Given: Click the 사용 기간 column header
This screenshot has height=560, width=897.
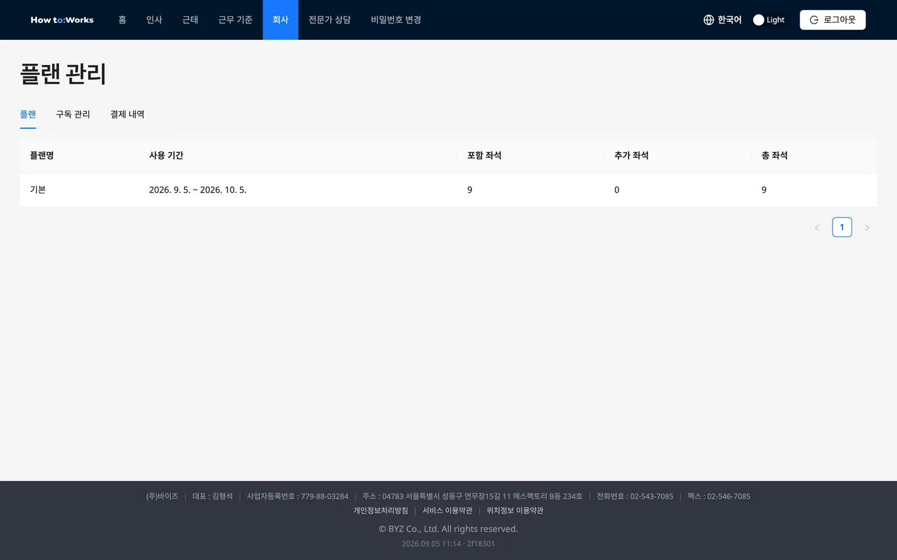Looking at the screenshot, I should [x=298, y=156].
